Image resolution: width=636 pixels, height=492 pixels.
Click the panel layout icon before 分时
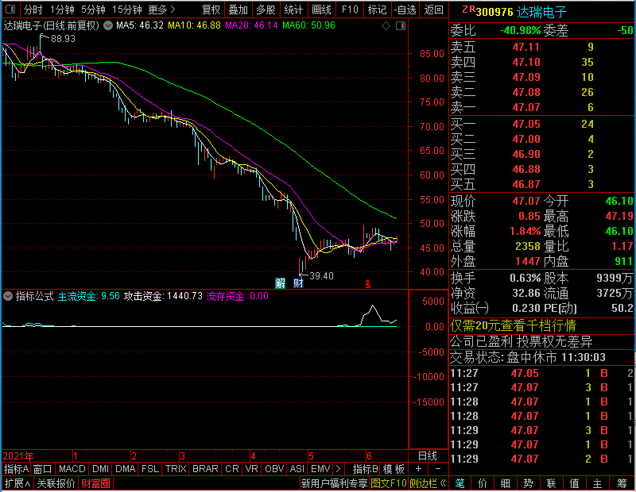[10, 10]
